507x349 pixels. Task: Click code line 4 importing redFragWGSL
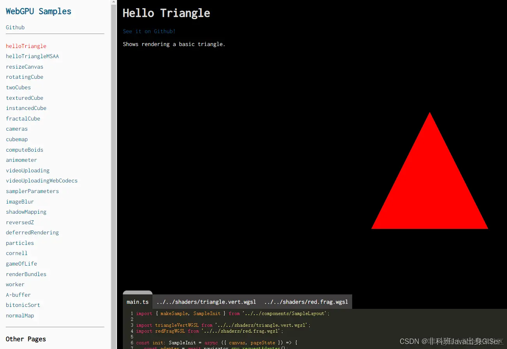coord(210,331)
